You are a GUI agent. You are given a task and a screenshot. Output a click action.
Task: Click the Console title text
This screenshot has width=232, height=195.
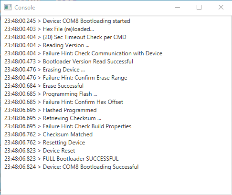[x=25, y=8]
